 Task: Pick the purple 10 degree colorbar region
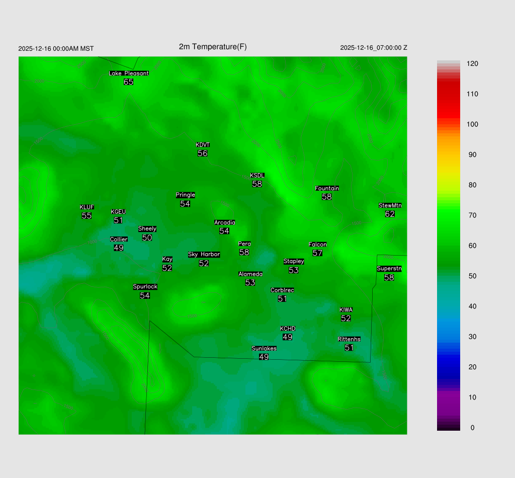[x=448, y=397]
